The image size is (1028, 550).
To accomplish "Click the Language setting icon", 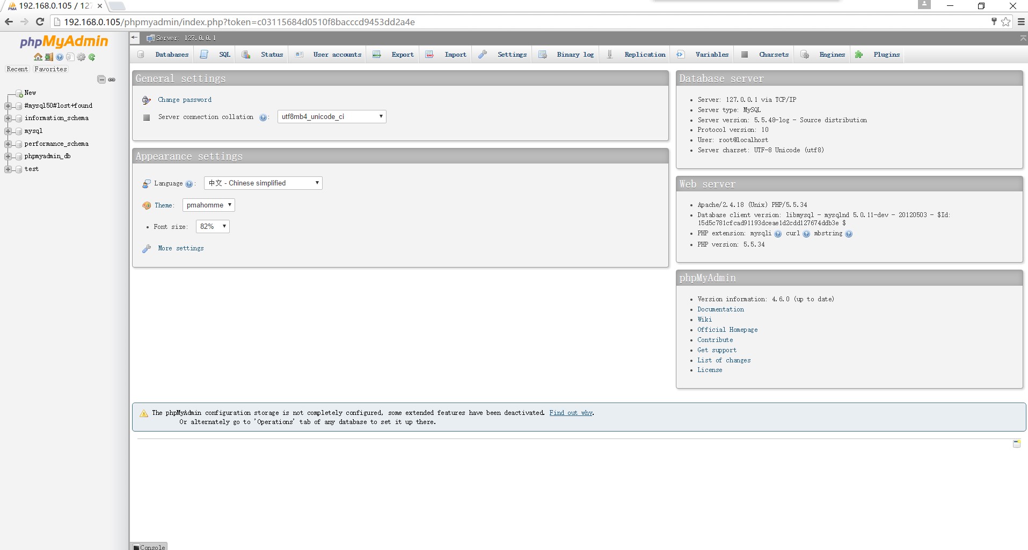I will tap(147, 184).
